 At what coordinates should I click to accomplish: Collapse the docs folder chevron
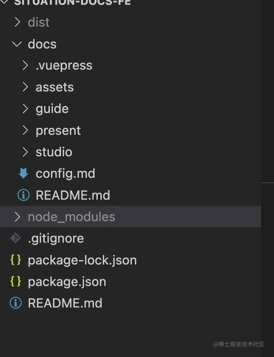coord(17,44)
